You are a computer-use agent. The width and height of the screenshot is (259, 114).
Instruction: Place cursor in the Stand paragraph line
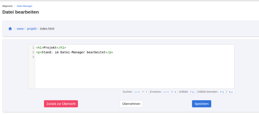[x=75, y=52]
